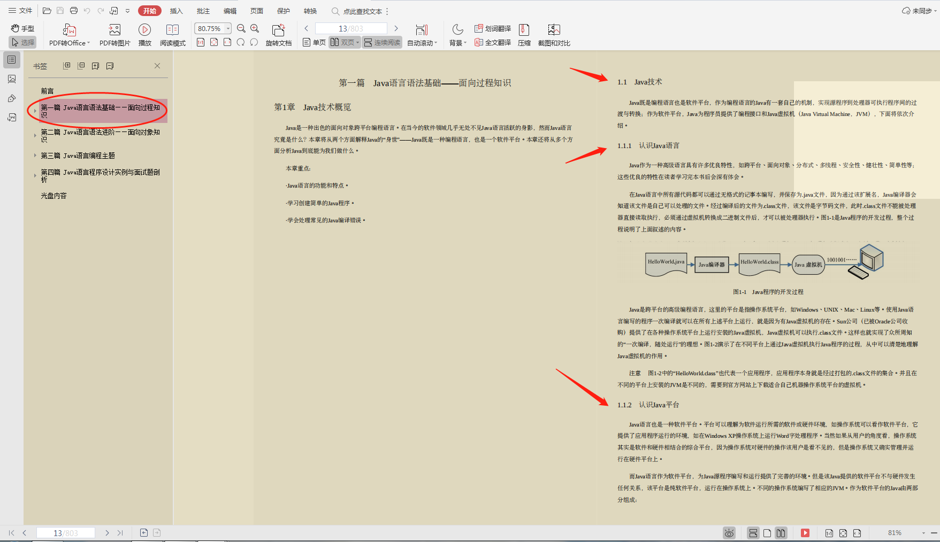
Task: Open the 转换 tab
Action: [310, 11]
